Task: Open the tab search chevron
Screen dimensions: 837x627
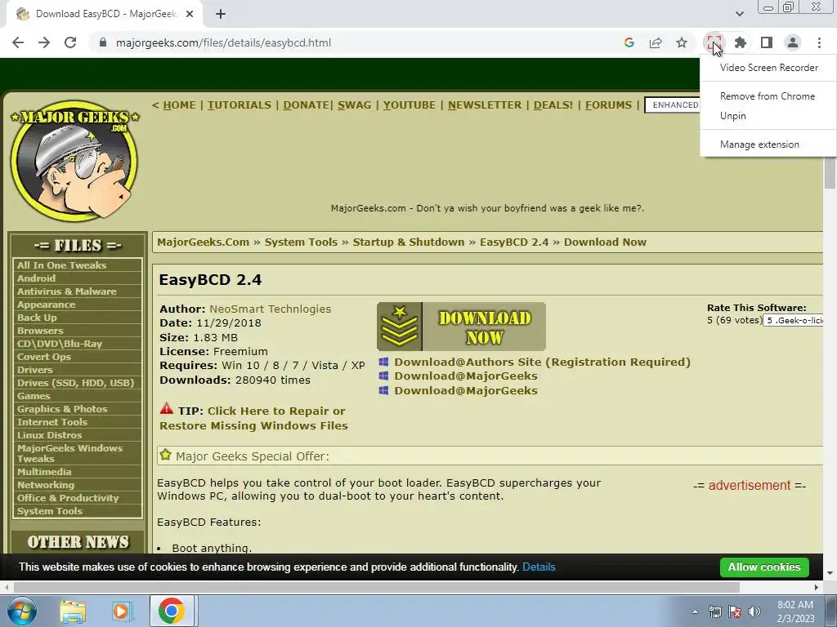Action: click(x=739, y=13)
